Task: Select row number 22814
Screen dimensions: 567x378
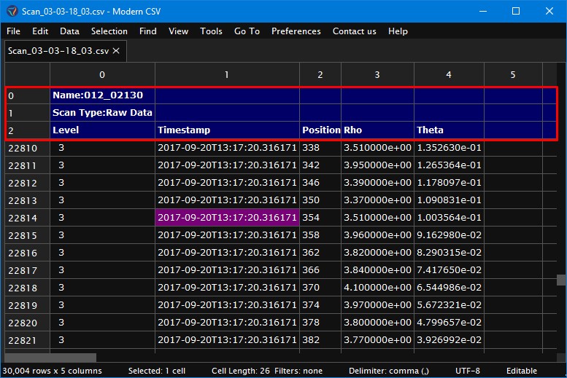Action: pyautogui.click(x=27, y=218)
